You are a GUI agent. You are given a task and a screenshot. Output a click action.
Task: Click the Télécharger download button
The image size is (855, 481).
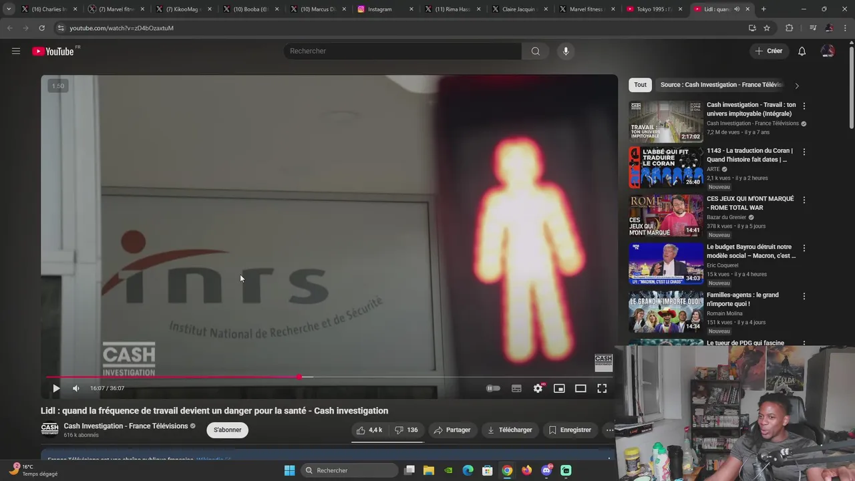510,430
